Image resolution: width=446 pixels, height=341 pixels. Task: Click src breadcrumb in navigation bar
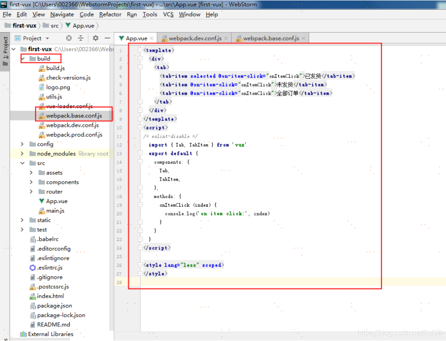coord(51,26)
